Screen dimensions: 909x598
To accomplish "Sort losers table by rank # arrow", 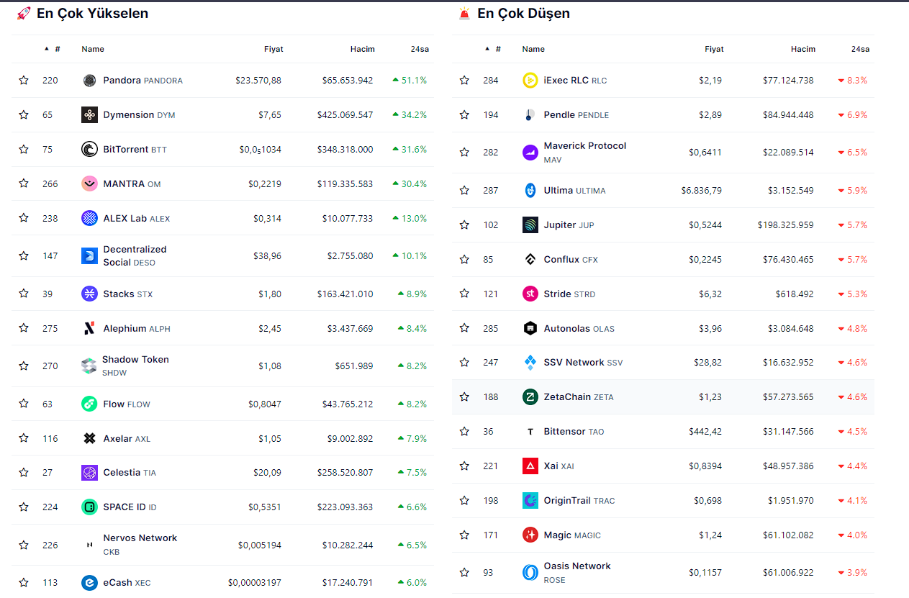I will [x=493, y=49].
